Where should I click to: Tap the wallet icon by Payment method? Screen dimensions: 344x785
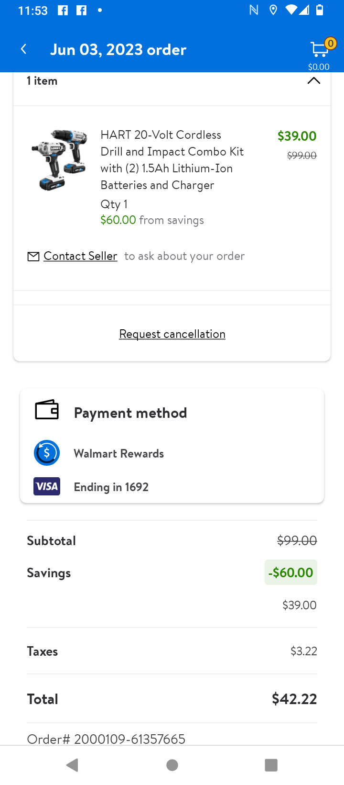pos(47,410)
